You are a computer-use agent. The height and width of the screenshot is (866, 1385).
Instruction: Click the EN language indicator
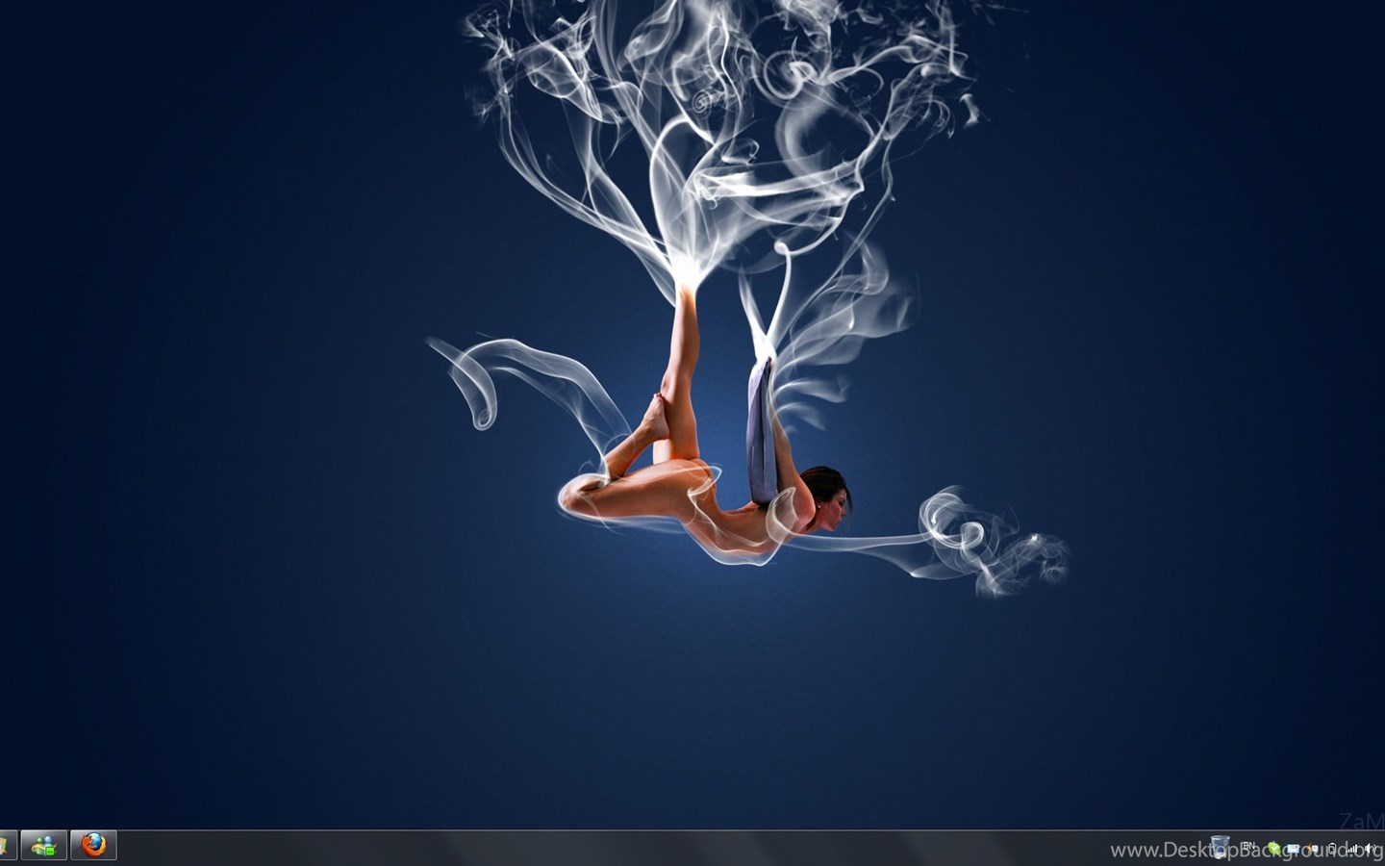(1248, 846)
